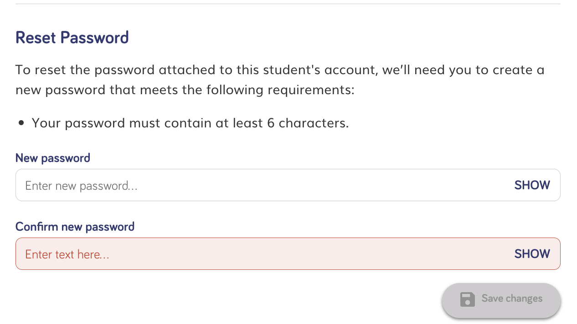Click the "Confirm new password" field label

tap(75, 227)
